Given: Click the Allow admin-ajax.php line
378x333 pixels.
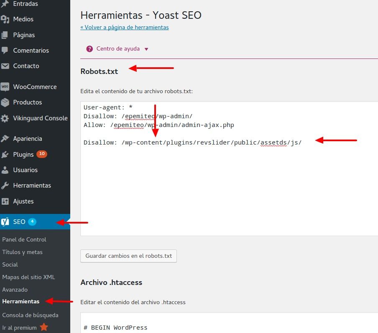Looking at the screenshot, I should tap(158, 125).
